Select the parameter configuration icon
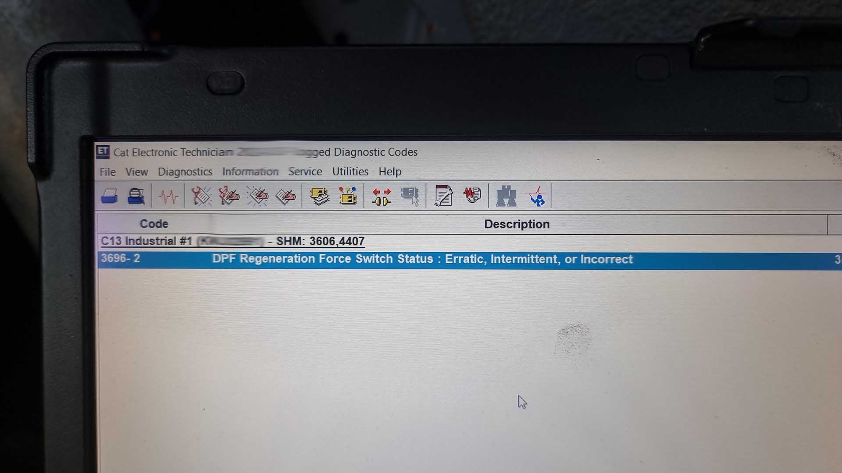Viewport: 842px width, 473px height. coord(348,196)
